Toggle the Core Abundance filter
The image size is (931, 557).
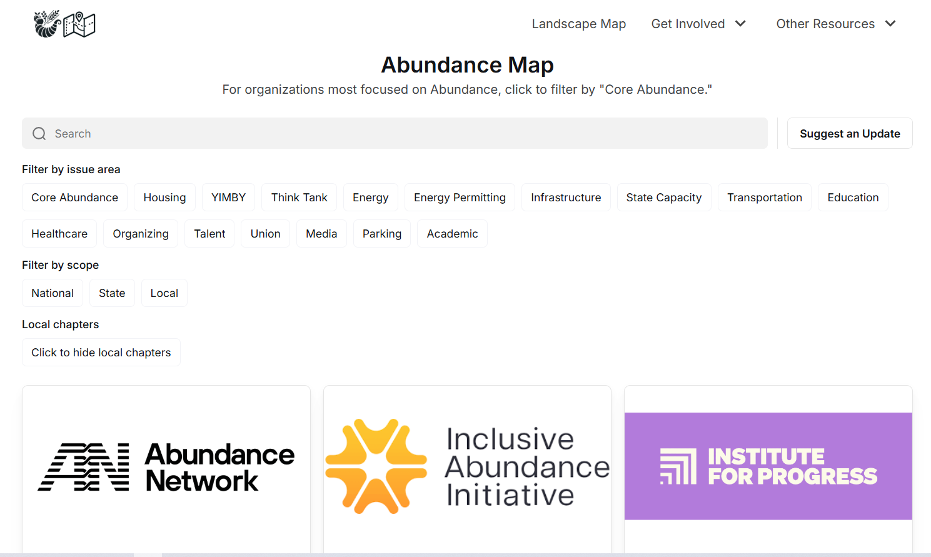[75, 198]
